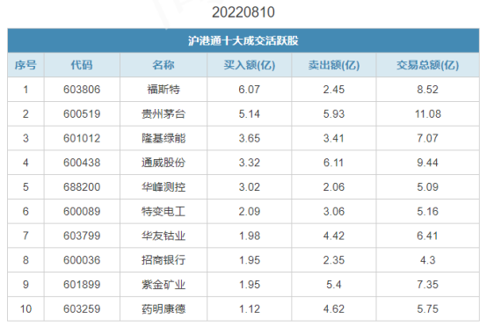Click total amount 5.16
The image size is (487, 327).
click(428, 212)
